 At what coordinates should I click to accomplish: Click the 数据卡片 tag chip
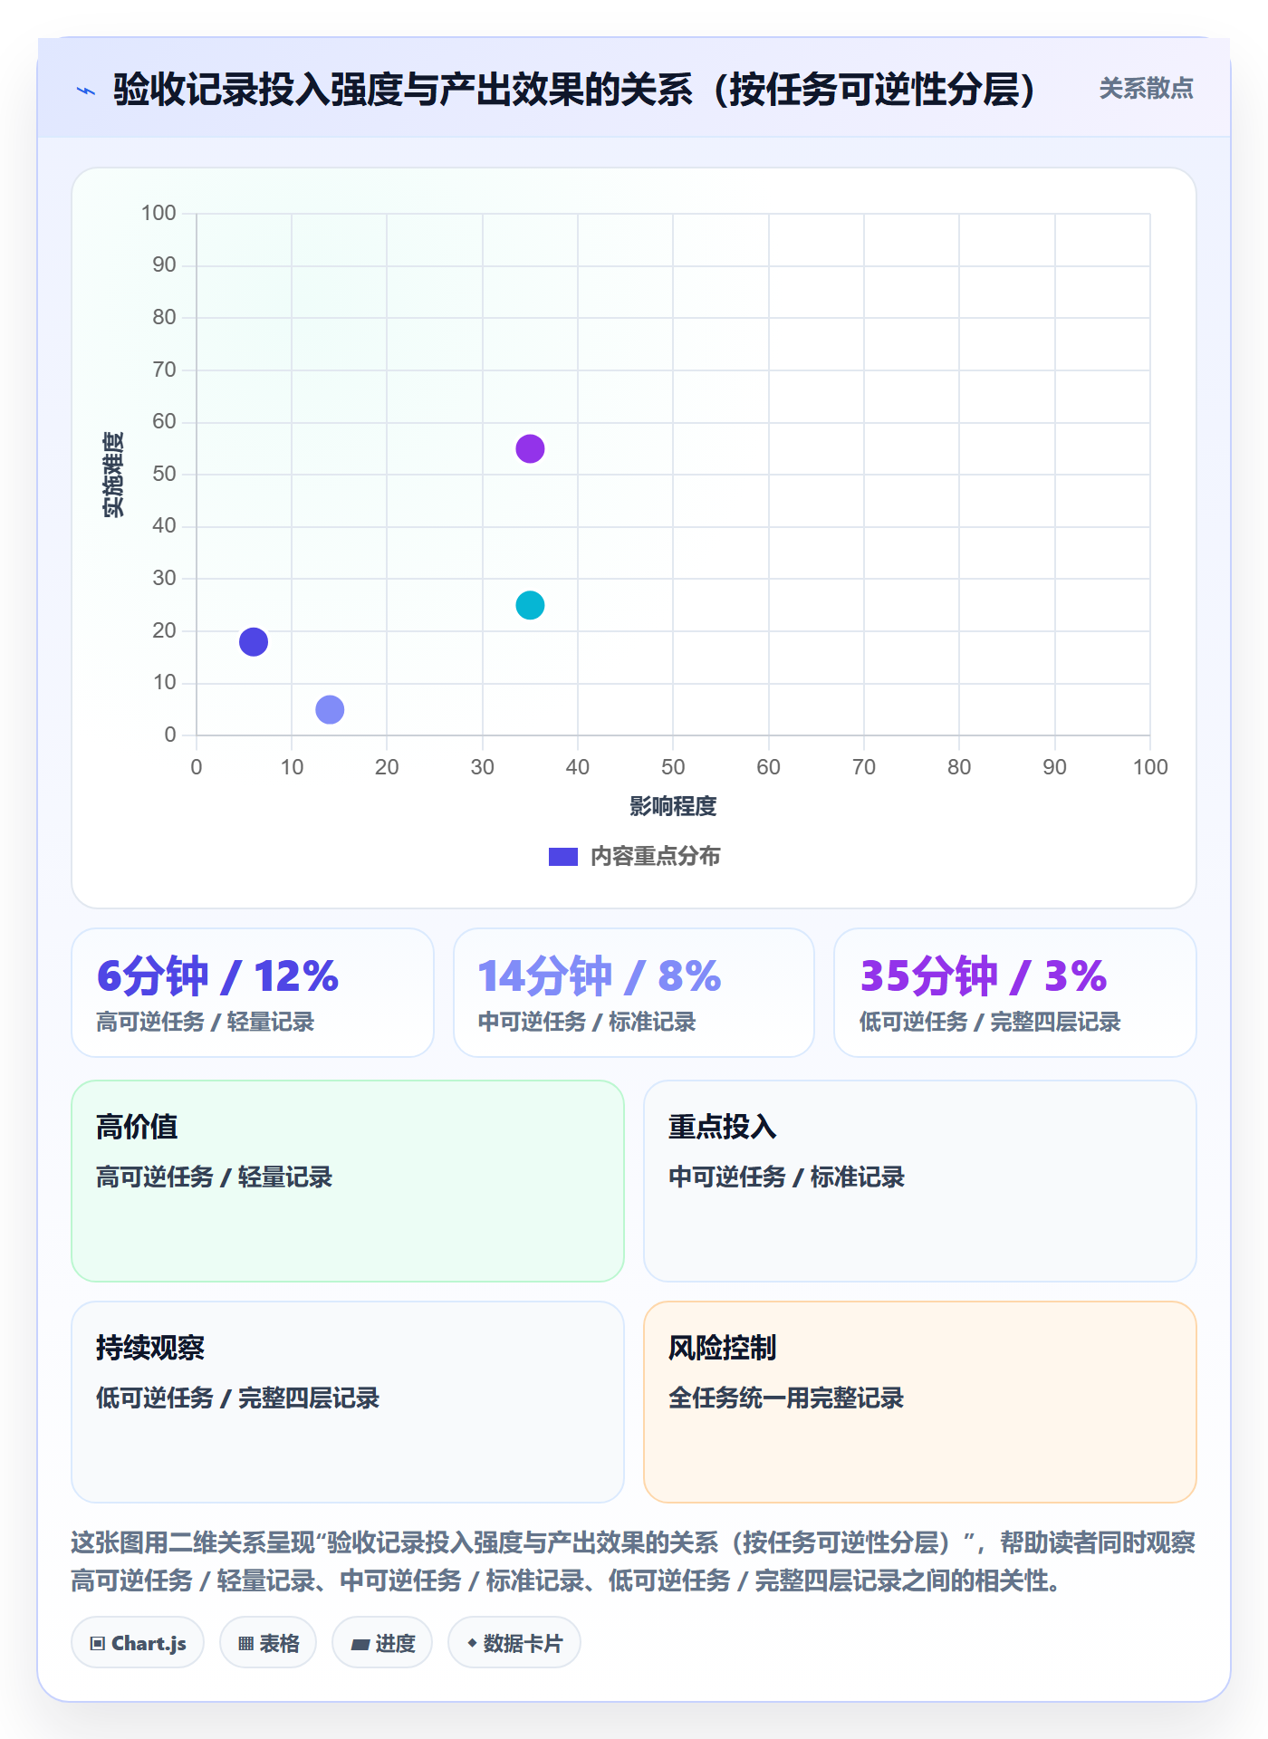click(x=514, y=1643)
